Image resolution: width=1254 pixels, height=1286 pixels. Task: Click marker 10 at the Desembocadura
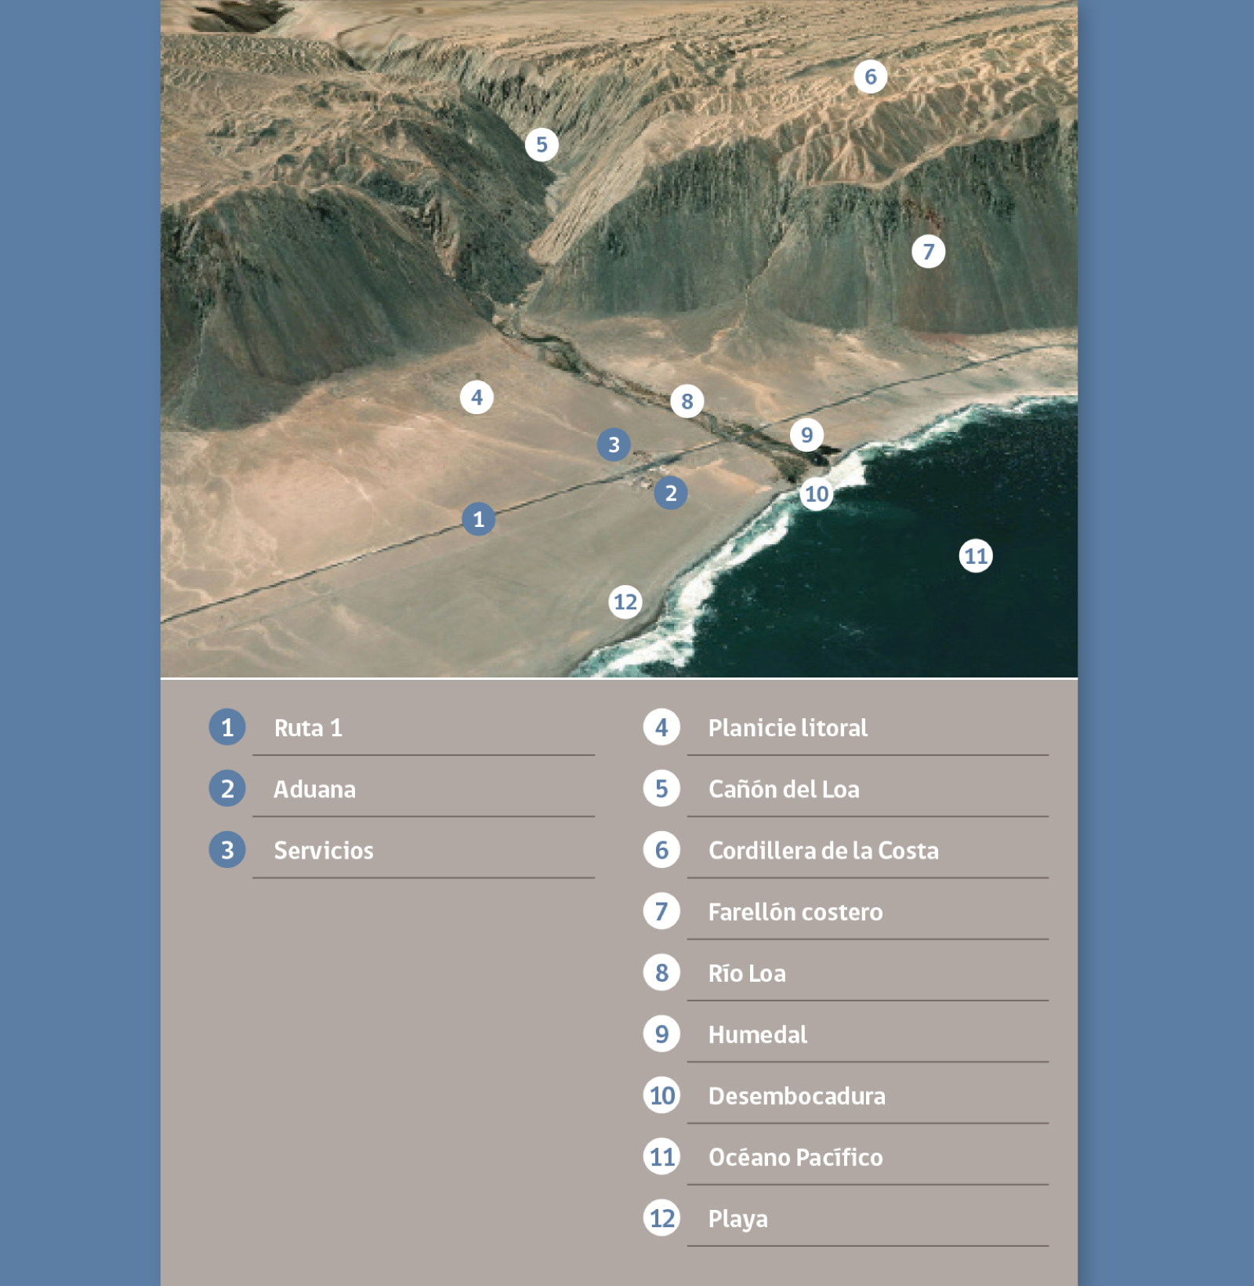click(x=817, y=493)
